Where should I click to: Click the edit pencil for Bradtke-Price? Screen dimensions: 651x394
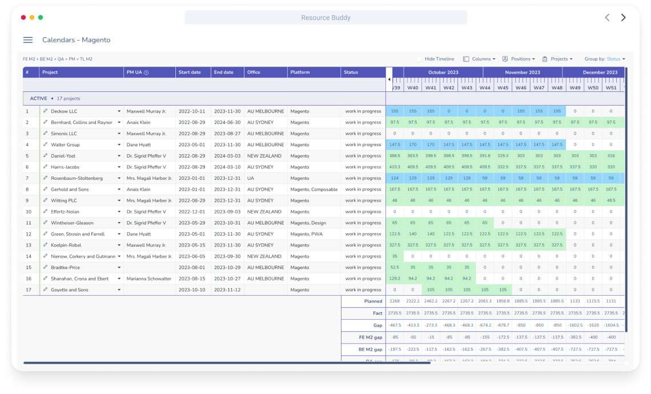(x=46, y=268)
